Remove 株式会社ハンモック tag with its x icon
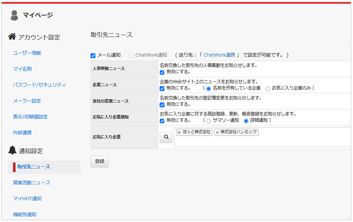This screenshot has height=222, width=353. click(x=217, y=133)
